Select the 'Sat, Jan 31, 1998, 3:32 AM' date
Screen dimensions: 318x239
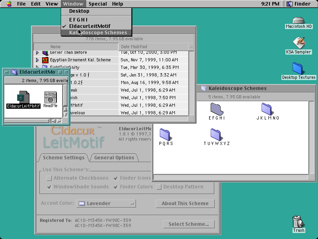pos(148,75)
